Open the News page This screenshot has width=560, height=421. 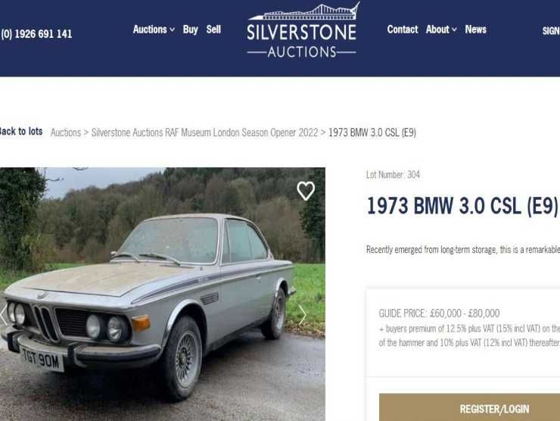[x=475, y=30]
